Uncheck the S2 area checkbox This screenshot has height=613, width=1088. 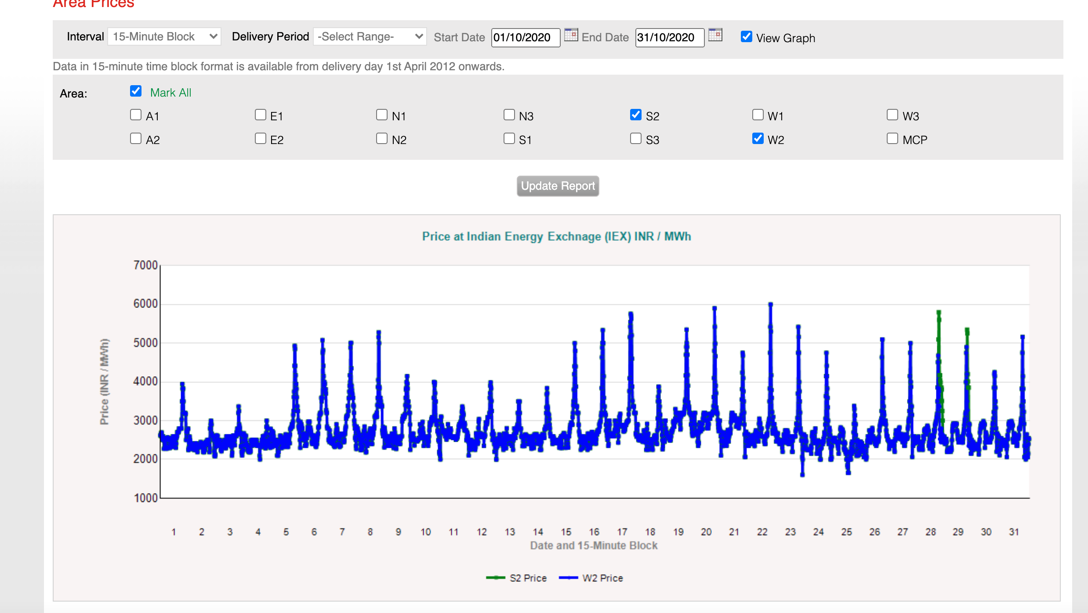pyautogui.click(x=636, y=115)
